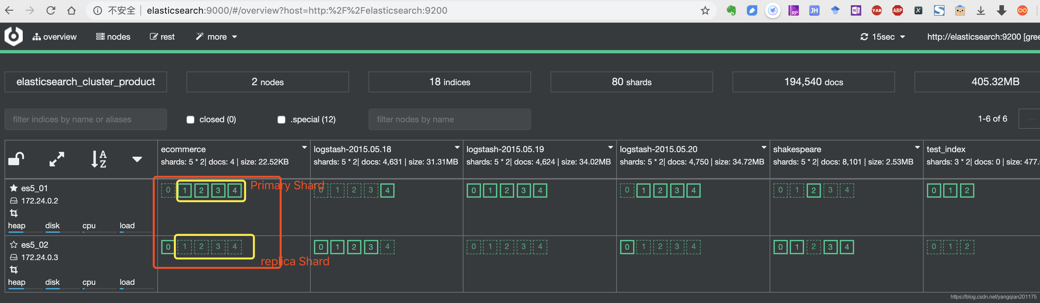Open the ABP adblock extension icon

[897, 10]
